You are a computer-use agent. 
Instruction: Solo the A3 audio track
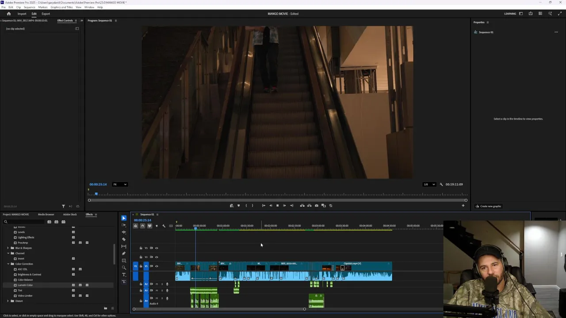162,290
